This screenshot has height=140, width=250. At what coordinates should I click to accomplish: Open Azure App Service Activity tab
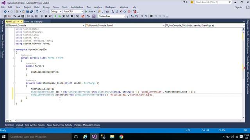click(59, 125)
